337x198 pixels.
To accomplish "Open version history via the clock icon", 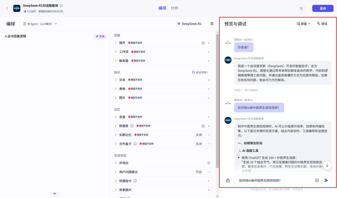I will coord(301,8).
